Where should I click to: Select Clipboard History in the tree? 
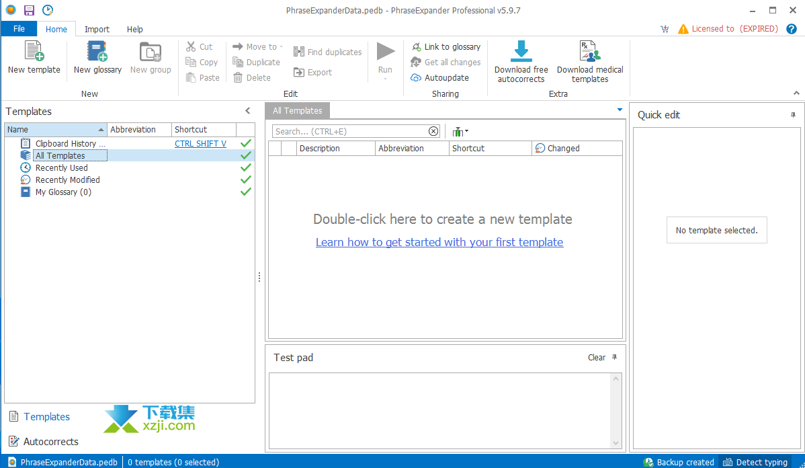(70, 143)
